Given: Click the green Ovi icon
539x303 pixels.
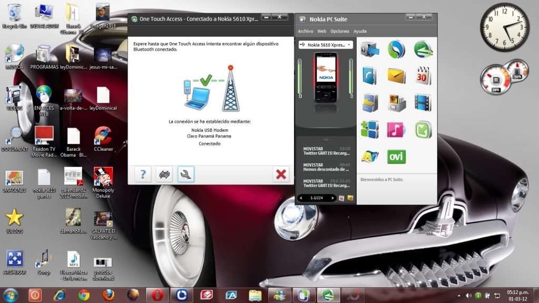Looking at the screenshot, I should [x=396, y=157].
